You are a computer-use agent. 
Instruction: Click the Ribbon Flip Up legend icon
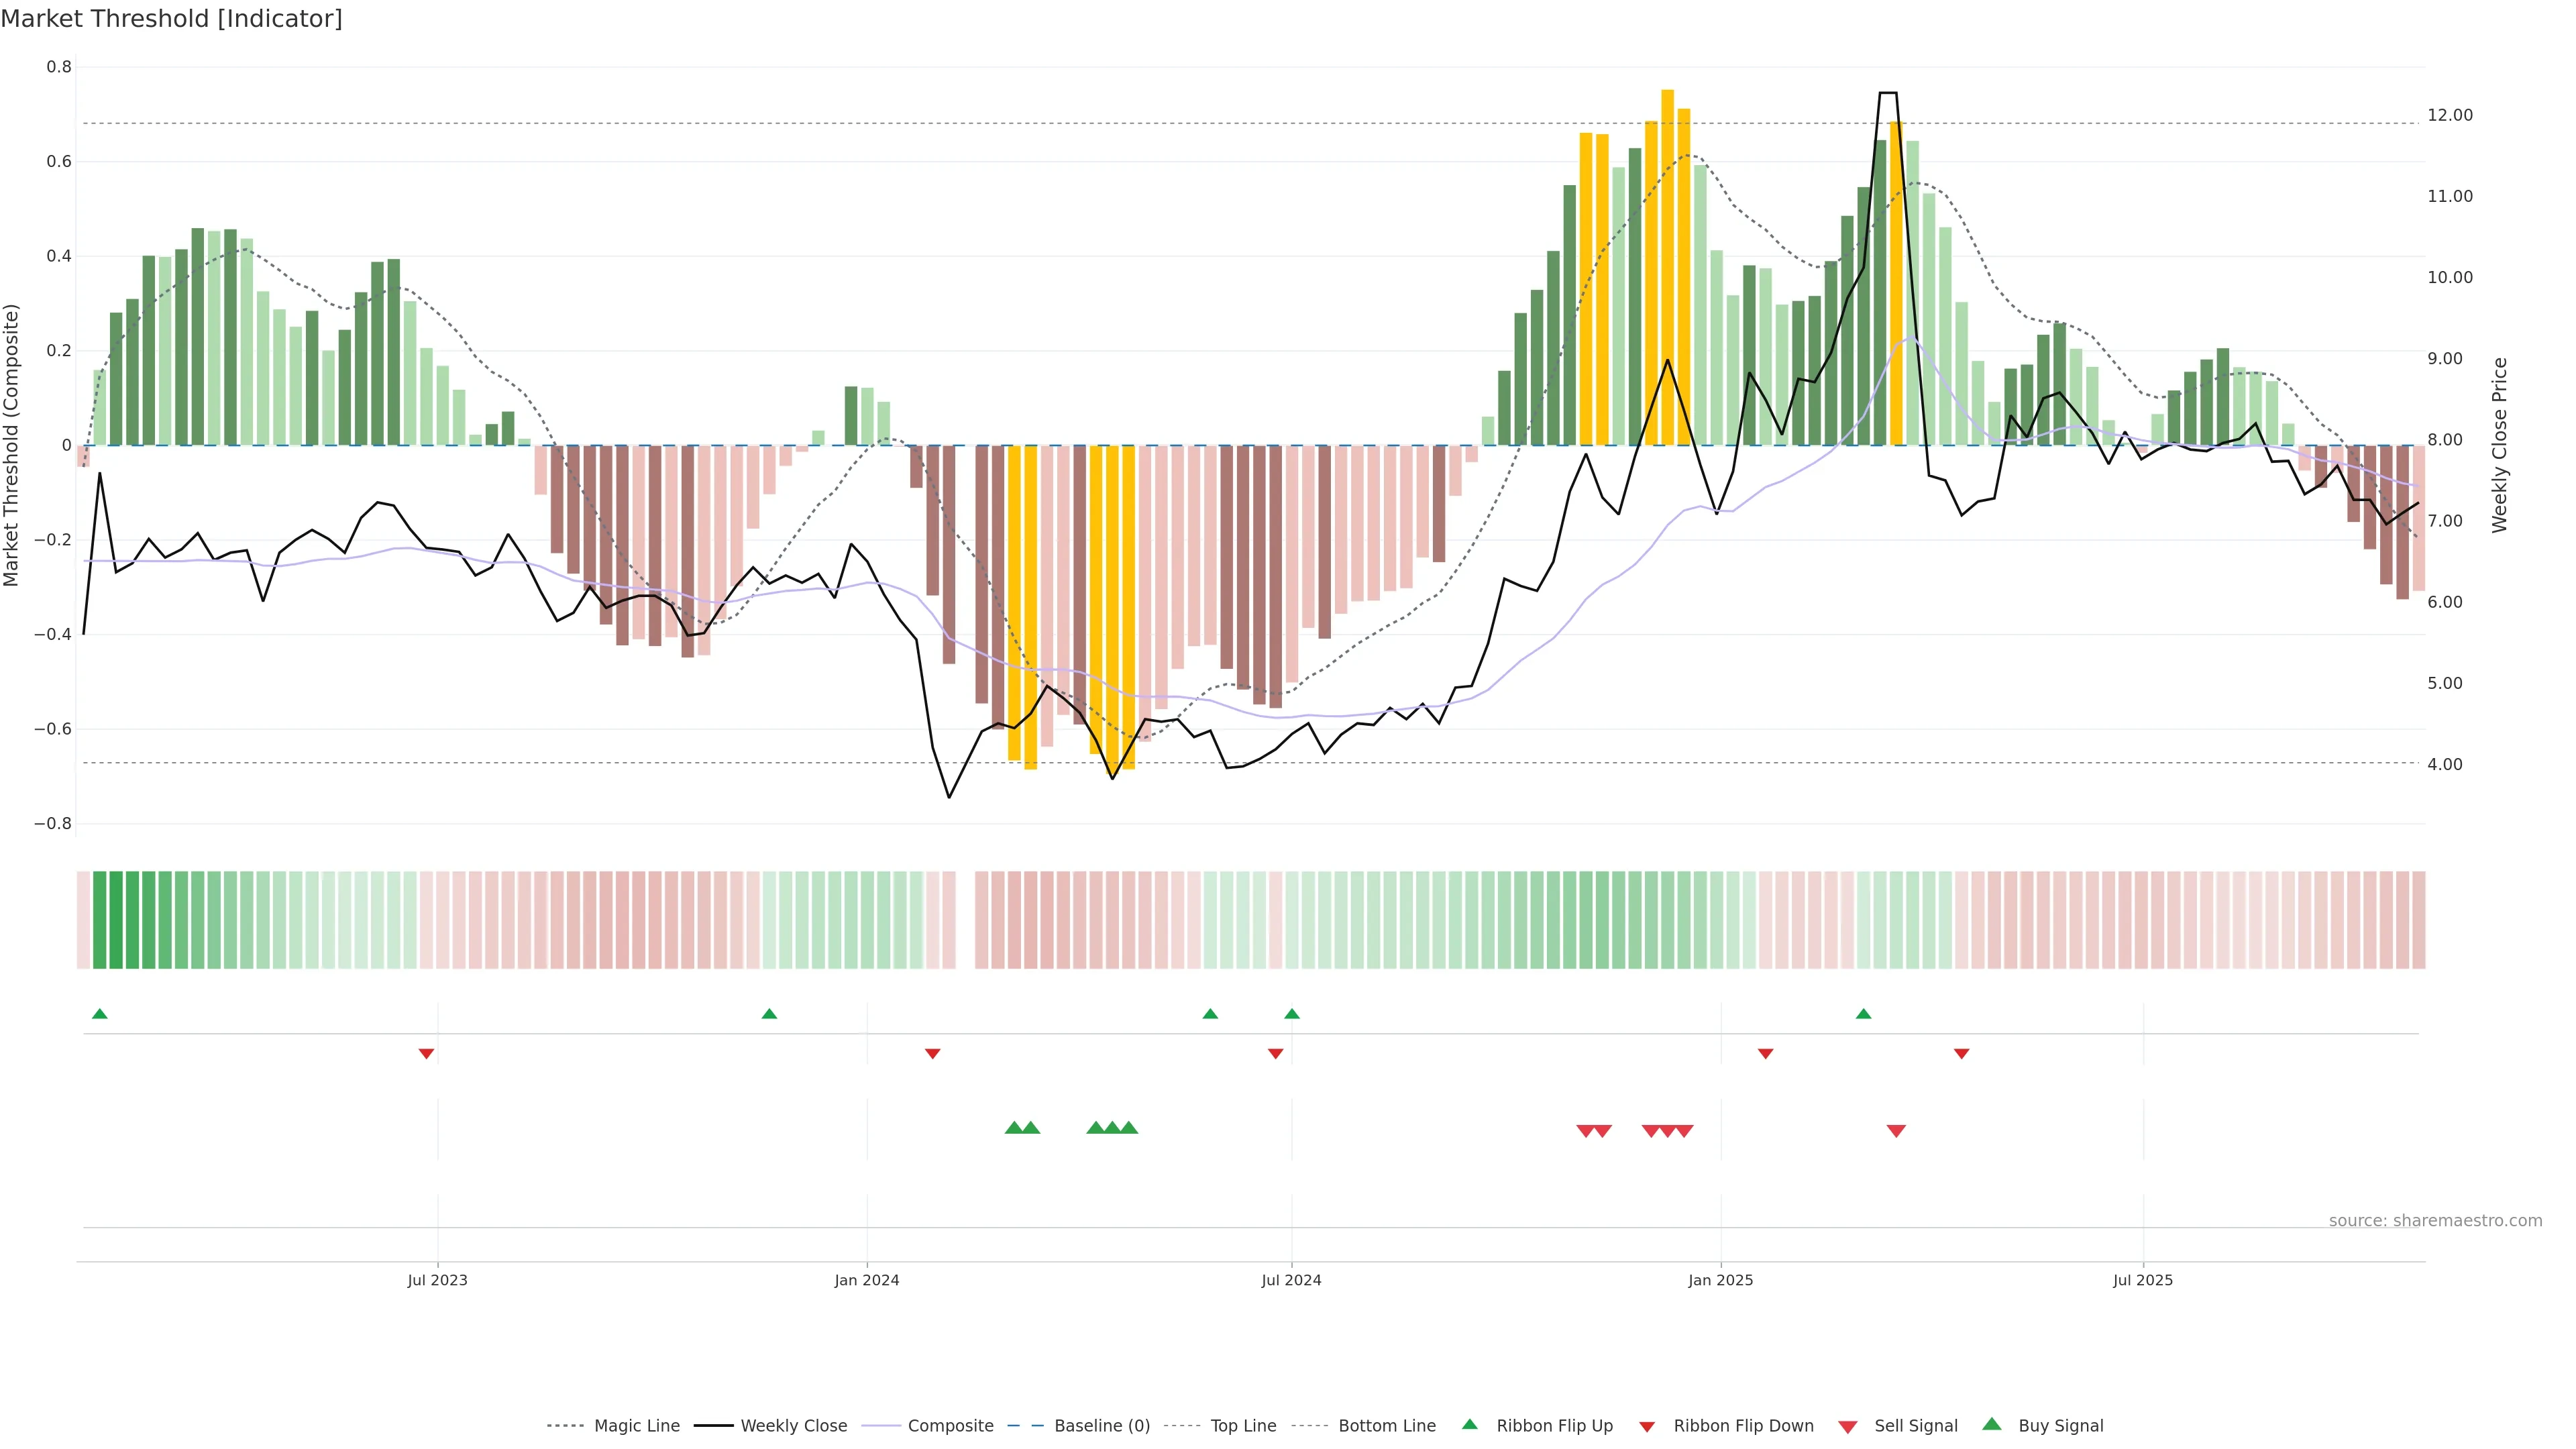tap(1469, 1424)
